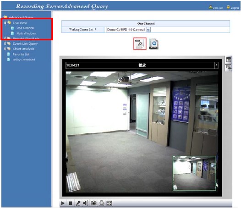Click the 10:04:21 timestamp in video header
241x209 pixels.
73,65
